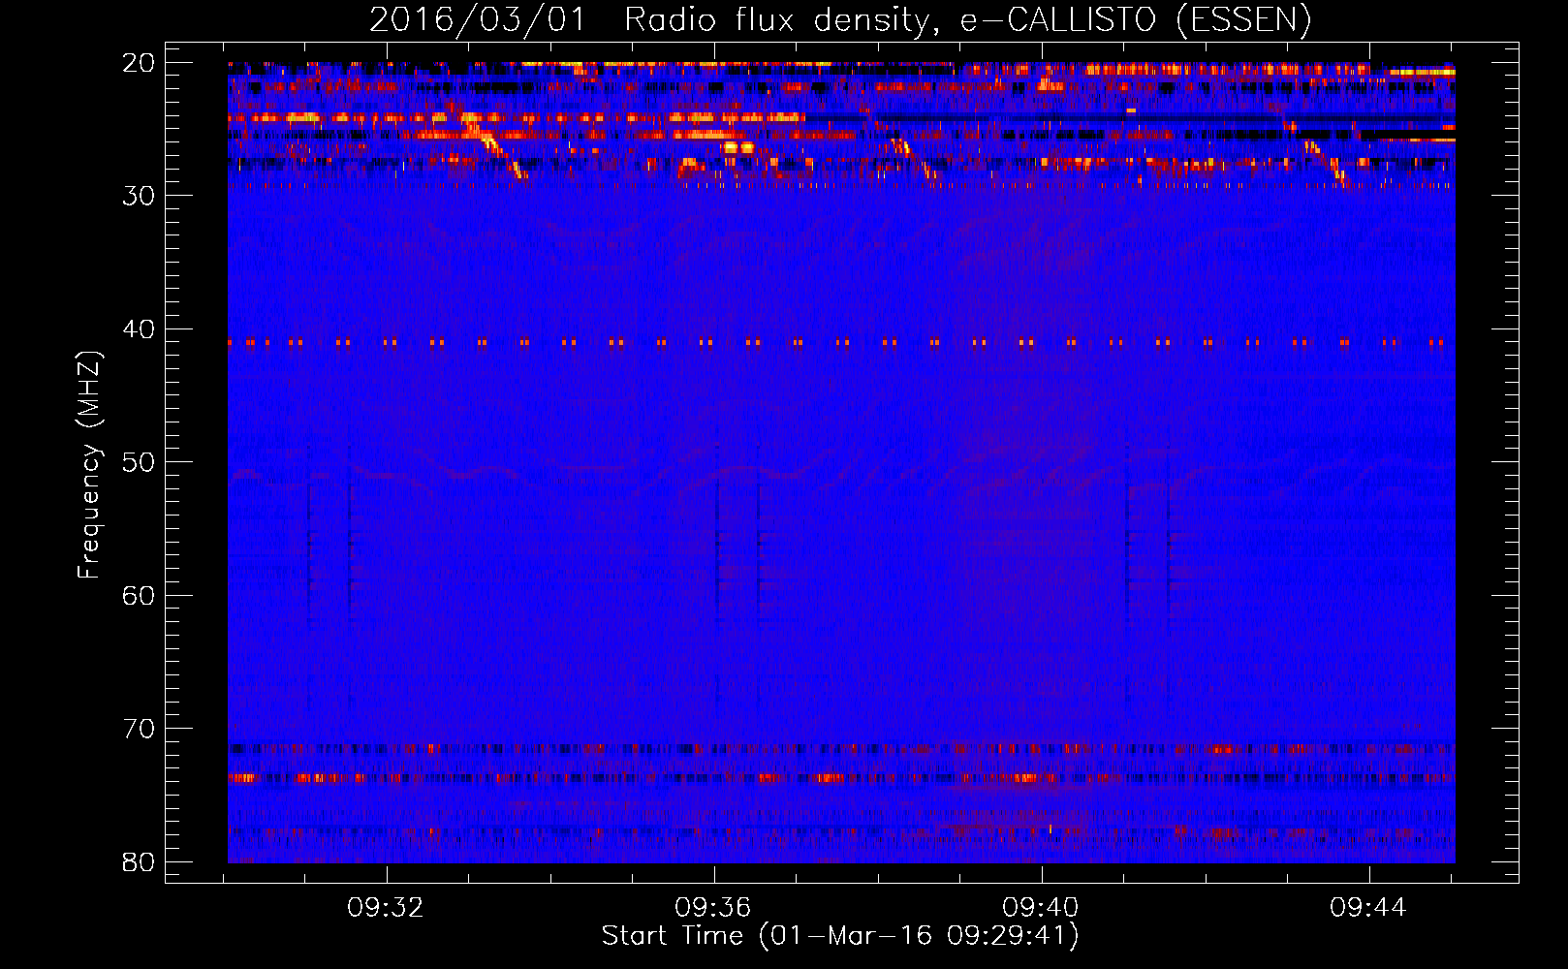Image resolution: width=1568 pixels, height=969 pixels.
Task: Click the 09:44 time tick label
Action: coord(1368,908)
